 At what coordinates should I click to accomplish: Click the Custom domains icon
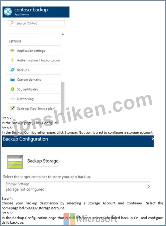click(12, 79)
